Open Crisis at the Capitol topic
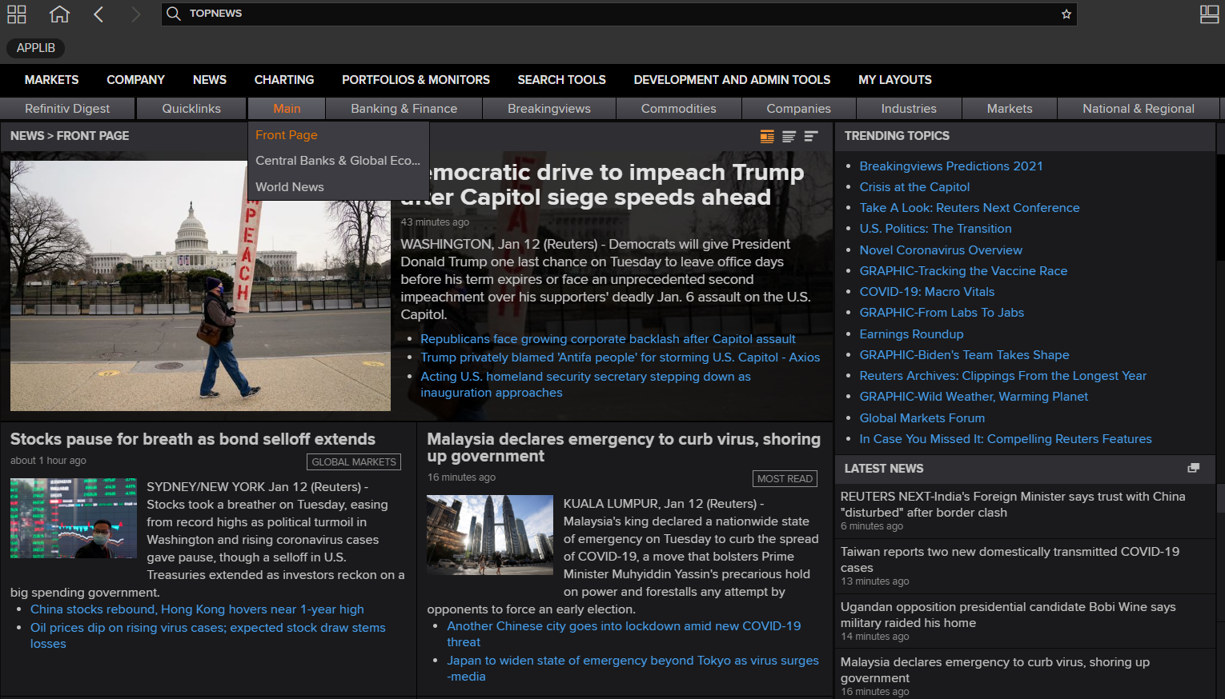This screenshot has width=1225, height=699. pyautogui.click(x=914, y=187)
